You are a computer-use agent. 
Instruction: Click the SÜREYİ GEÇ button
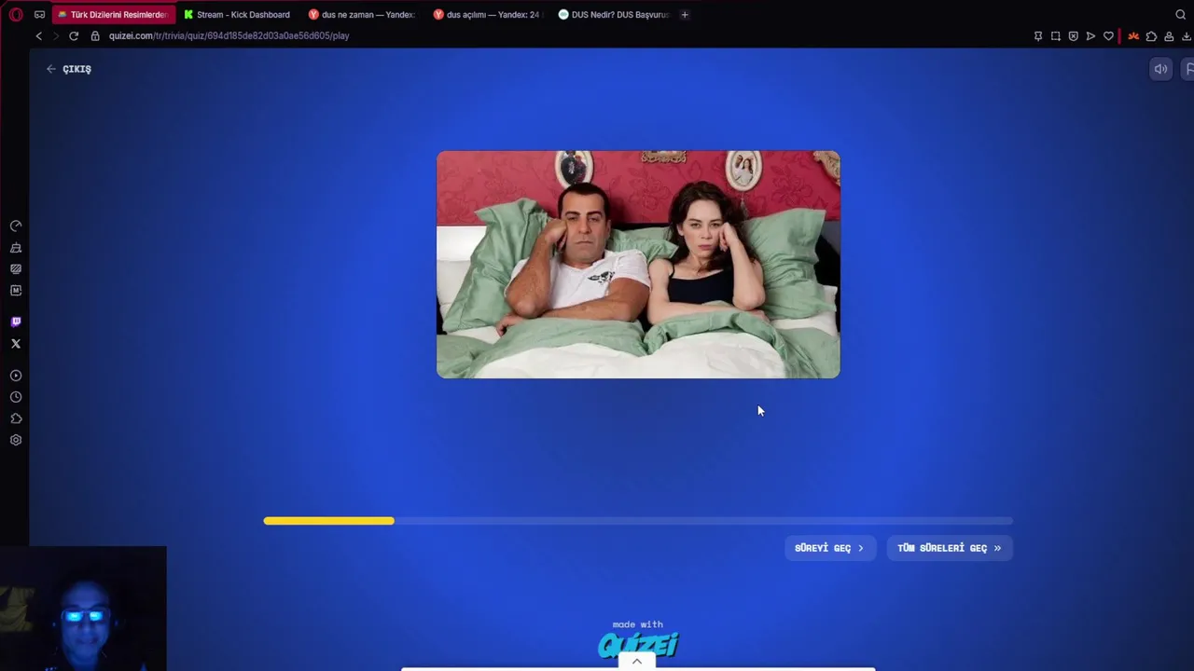pyautogui.click(x=830, y=548)
